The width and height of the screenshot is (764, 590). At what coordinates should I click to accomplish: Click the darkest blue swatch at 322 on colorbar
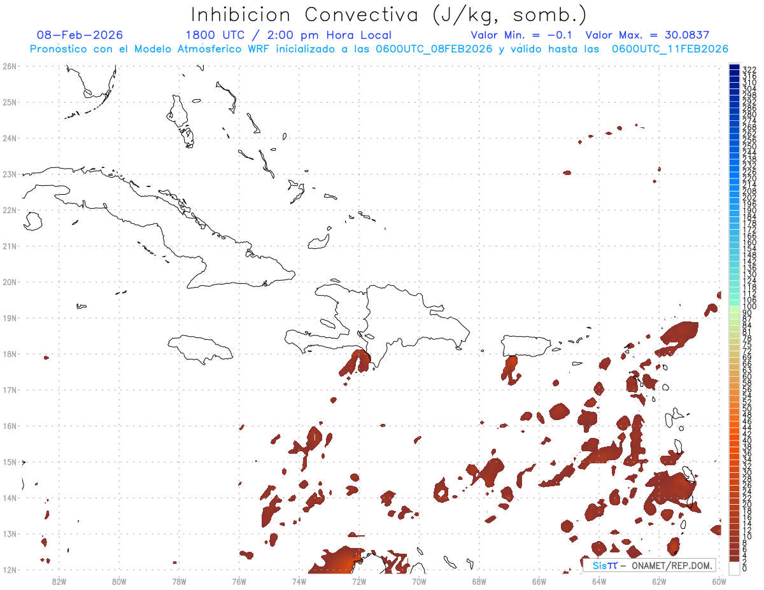(x=735, y=68)
